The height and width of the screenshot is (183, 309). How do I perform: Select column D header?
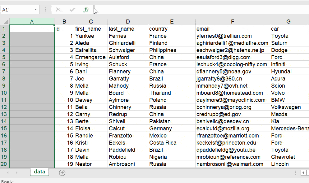[128, 21]
